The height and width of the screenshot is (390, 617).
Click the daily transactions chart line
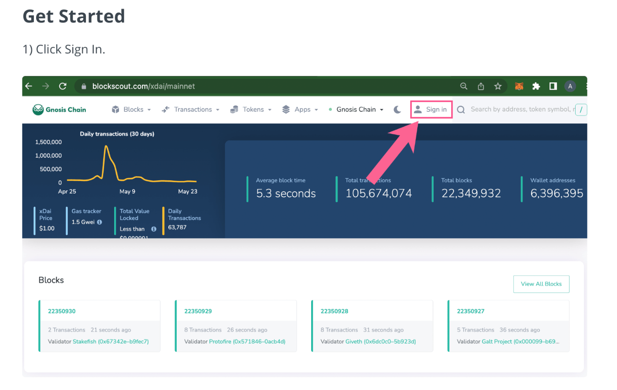click(131, 164)
